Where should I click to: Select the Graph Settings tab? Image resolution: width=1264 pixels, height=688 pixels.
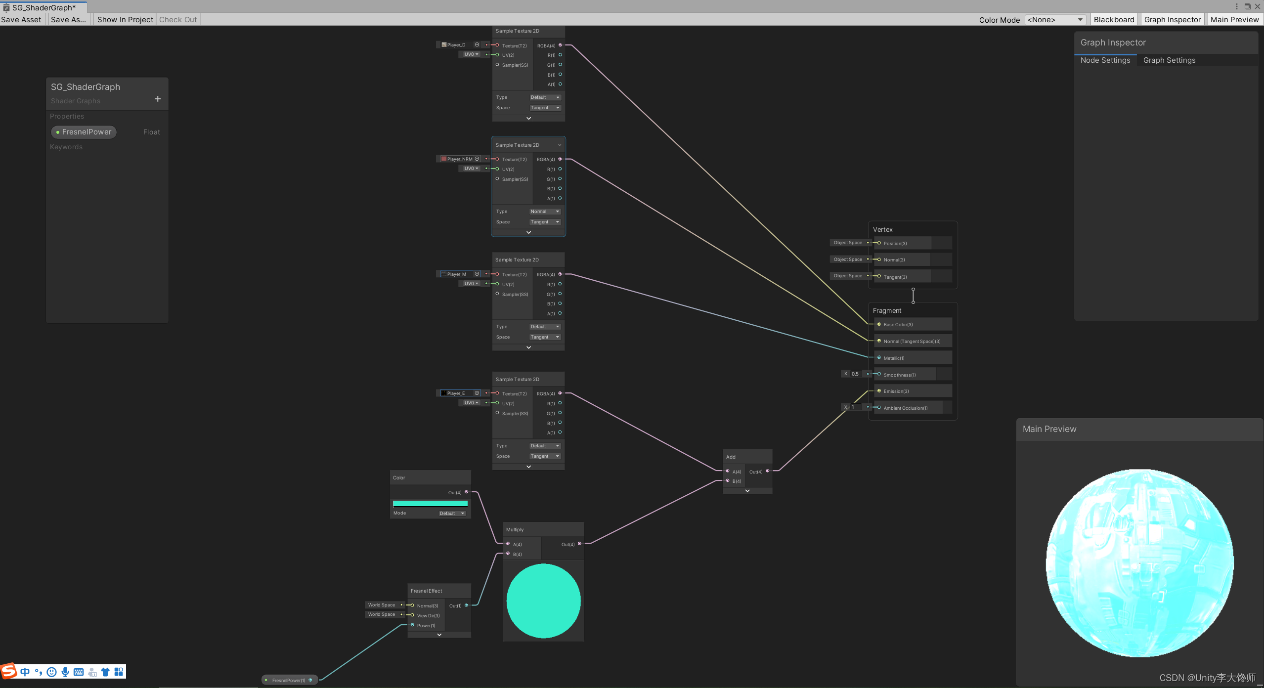coord(1169,60)
